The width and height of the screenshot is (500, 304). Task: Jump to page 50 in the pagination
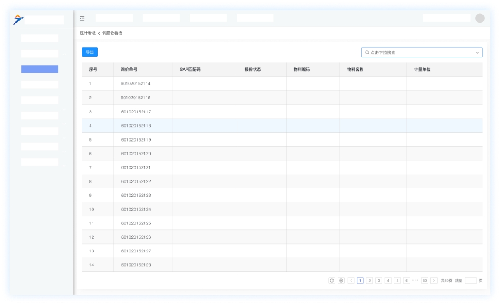tap(425, 281)
